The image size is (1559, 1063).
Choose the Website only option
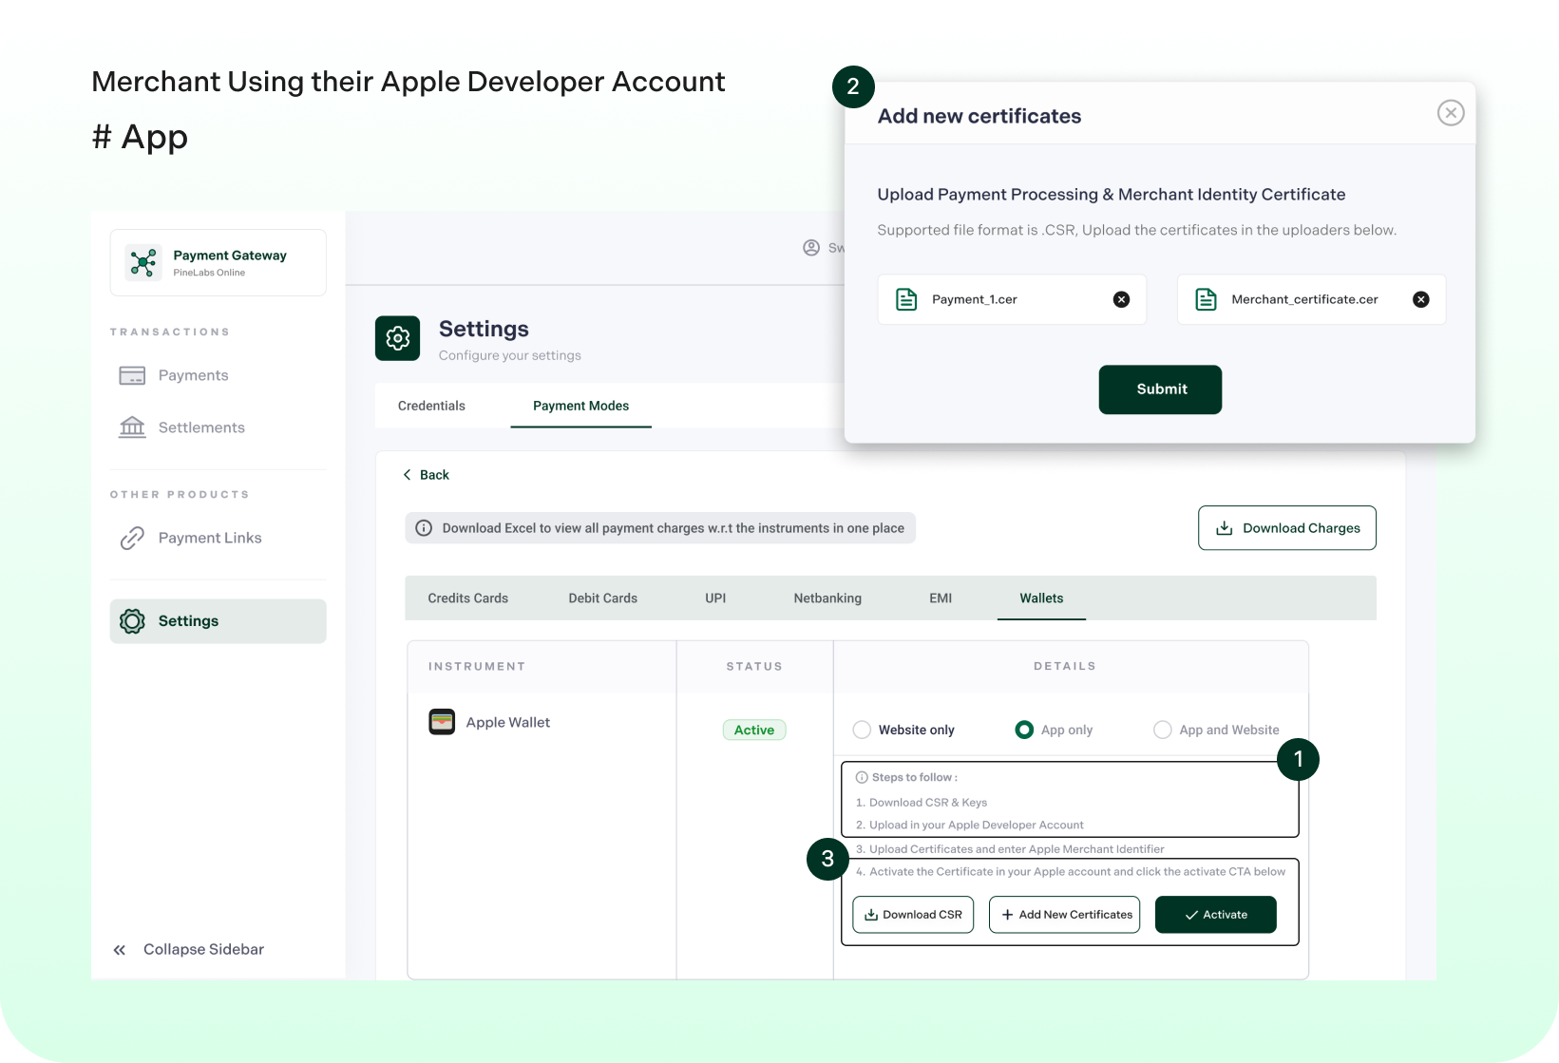[x=862, y=730]
